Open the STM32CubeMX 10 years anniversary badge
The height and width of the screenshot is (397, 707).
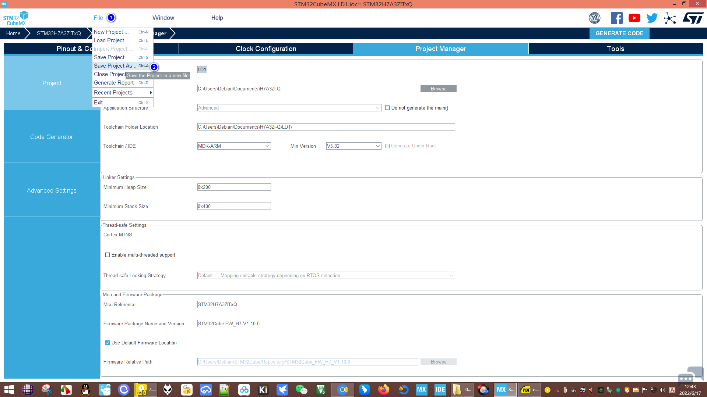pos(594,18)
